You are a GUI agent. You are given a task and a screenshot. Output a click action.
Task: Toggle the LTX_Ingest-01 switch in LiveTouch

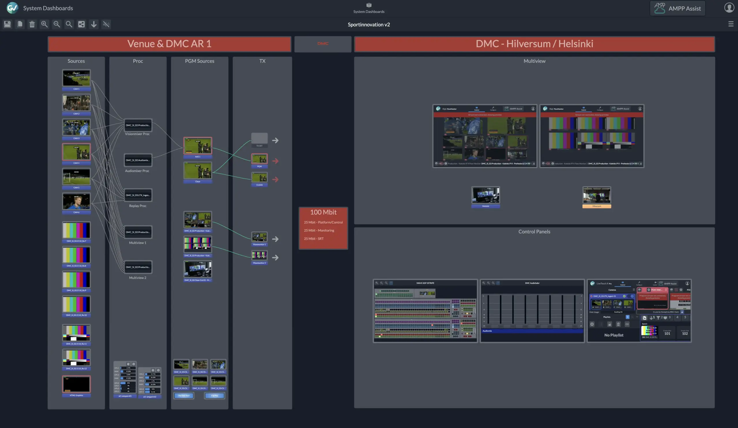[x=631, y=296]
